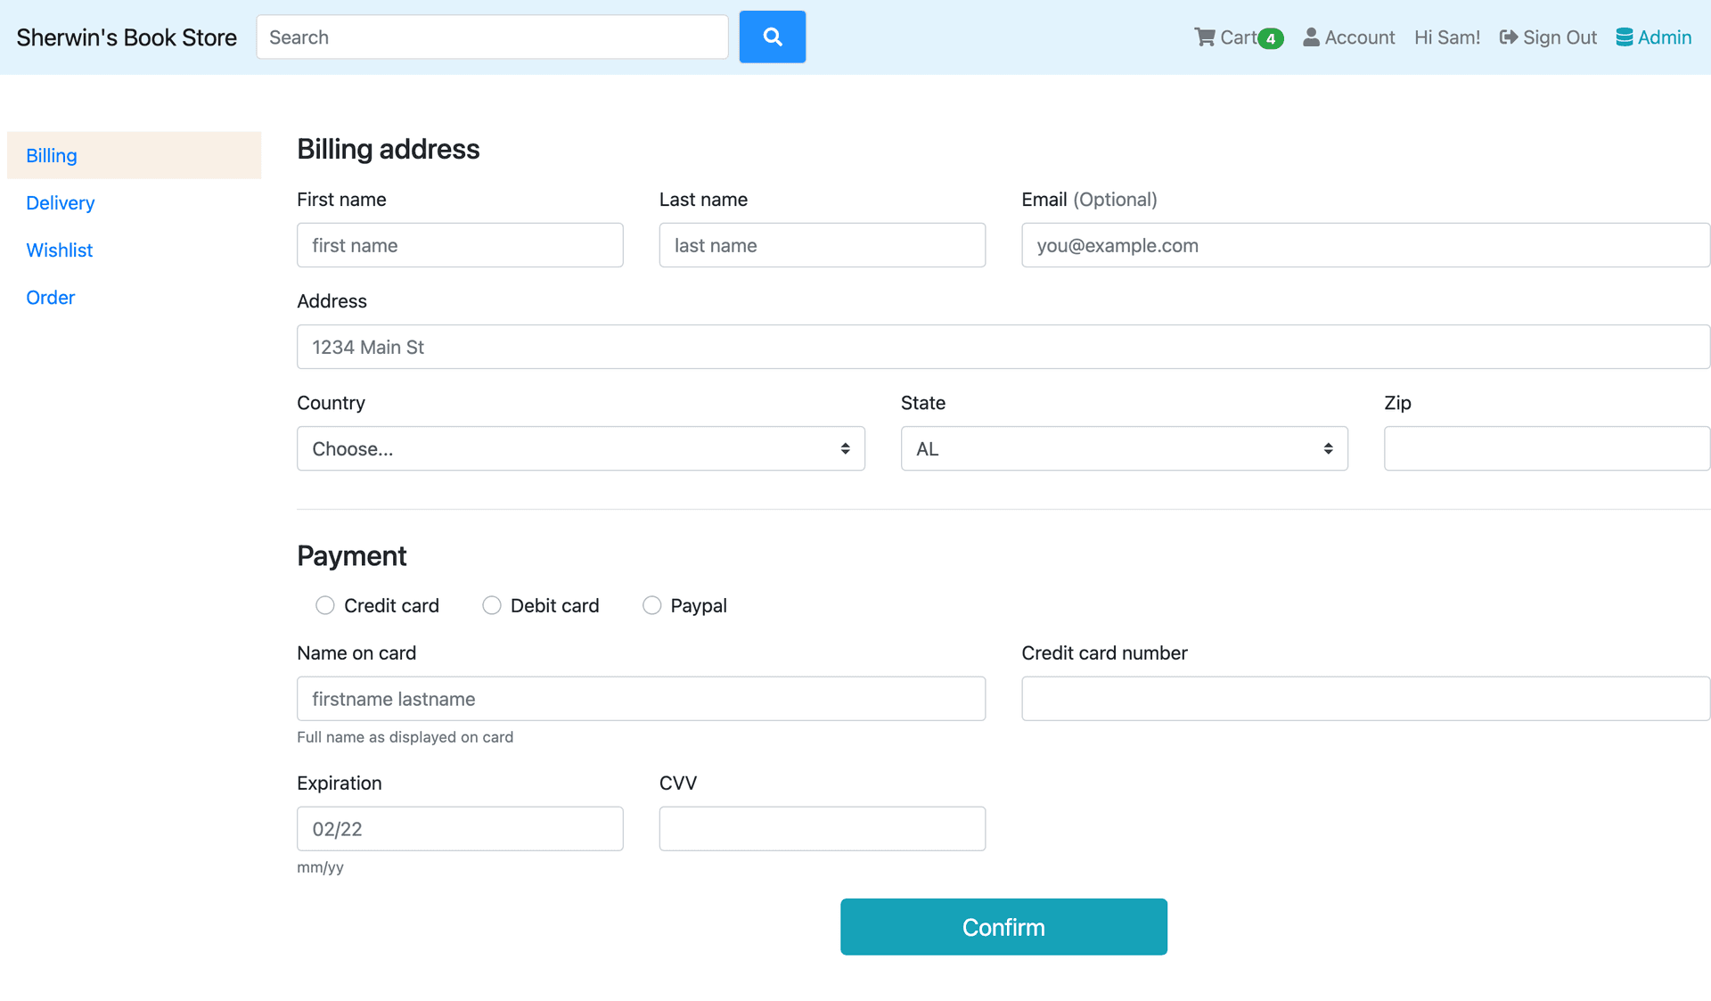Open the shopping cart icon
This screenshot has width=1711, height=1001.
1205,37
